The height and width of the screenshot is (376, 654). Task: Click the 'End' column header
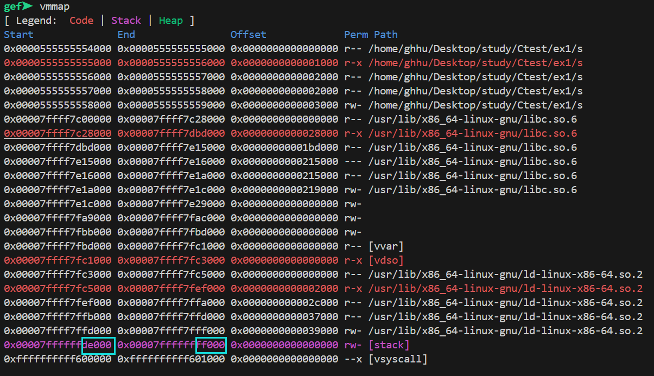126,35
